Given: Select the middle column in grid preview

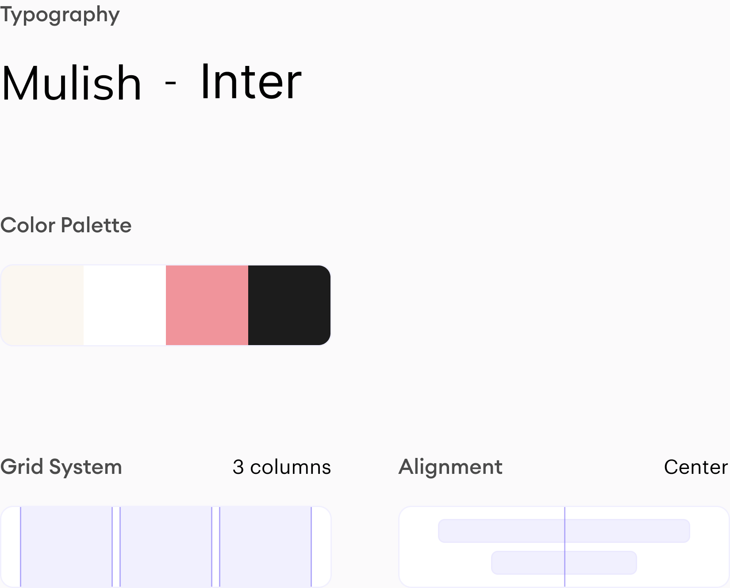Looking at the screenshot, I should point(166,547).
